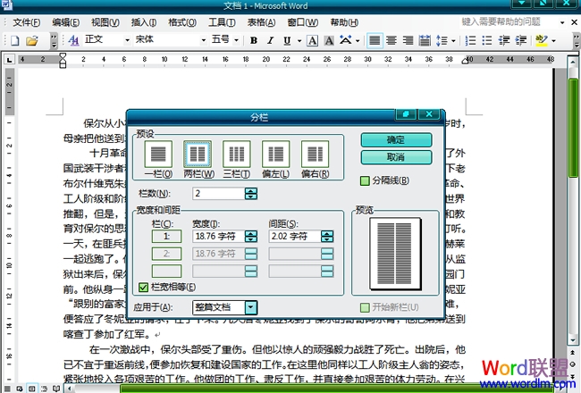The height and width of the screenshot is (393, 581).
Task: Choose the 两栏 two-column preset
Action: point(197,155)
